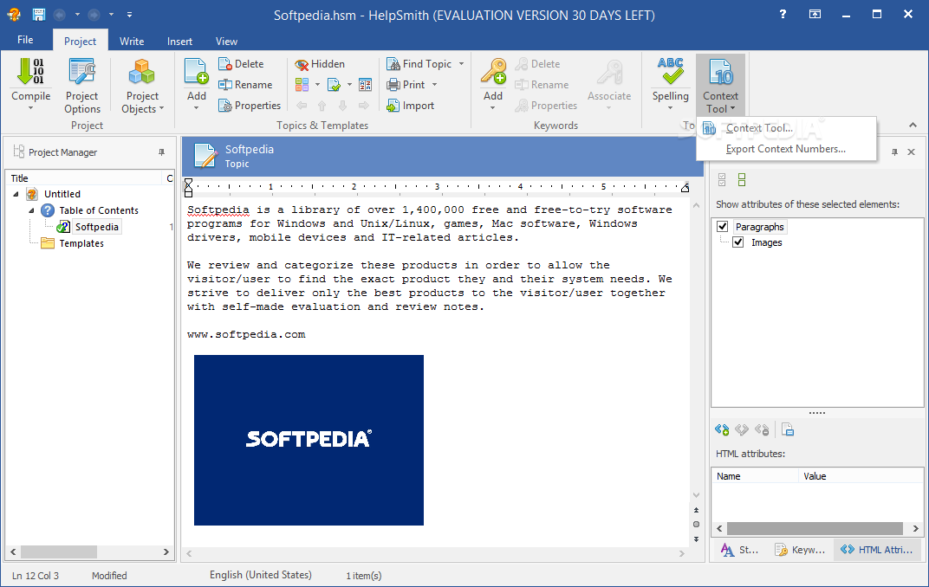Open the topic status dropdown arrow

pyautogui.click(x=349, y=85)
